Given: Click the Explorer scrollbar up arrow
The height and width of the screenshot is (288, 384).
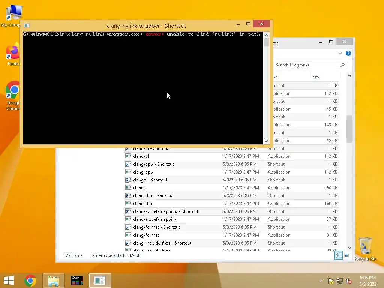Looking at the screenshot, I should [349, 76].
